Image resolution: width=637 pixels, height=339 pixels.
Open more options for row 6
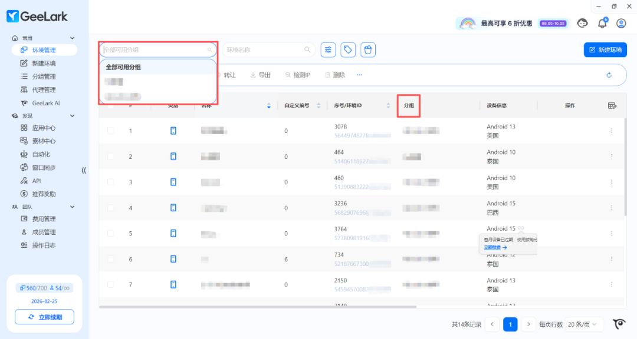click(x=612, y=259)
